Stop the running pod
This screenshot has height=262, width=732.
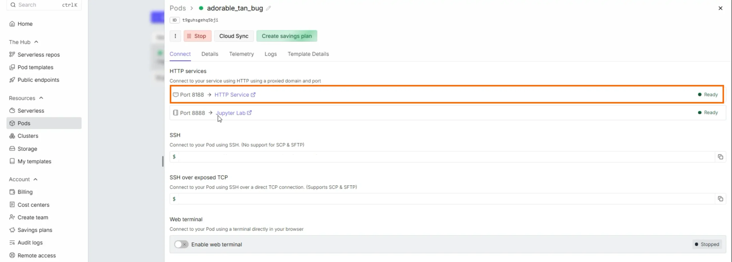pos(197,36)
